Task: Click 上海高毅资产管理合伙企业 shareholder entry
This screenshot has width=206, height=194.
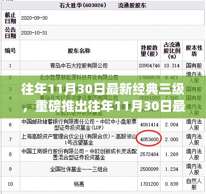Action: (x=79, y=139)
